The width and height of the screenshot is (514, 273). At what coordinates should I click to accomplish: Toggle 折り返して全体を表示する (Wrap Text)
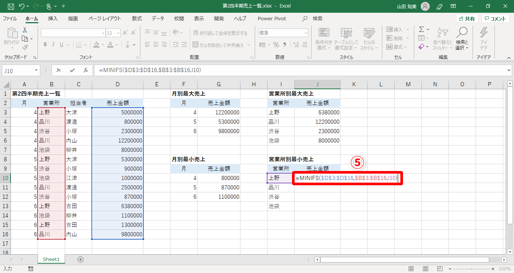(220, 33)
